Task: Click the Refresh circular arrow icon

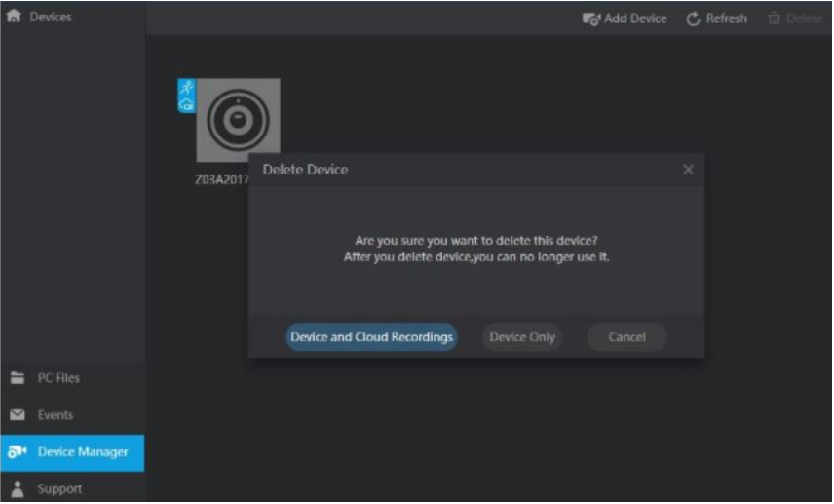Action: (x=694, y=19)
